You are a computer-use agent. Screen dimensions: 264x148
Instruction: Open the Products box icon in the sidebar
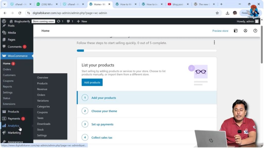pyautogui.click(x=4, y=112)
